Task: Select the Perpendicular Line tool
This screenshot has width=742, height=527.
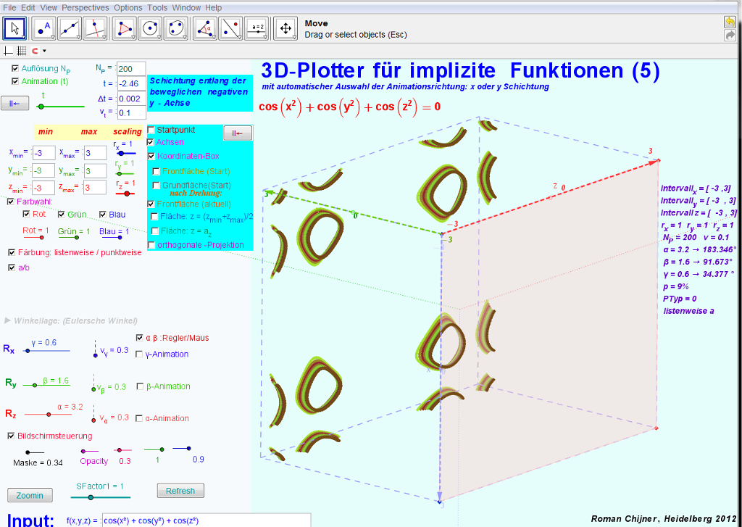Action: click(x=96, y=28)
